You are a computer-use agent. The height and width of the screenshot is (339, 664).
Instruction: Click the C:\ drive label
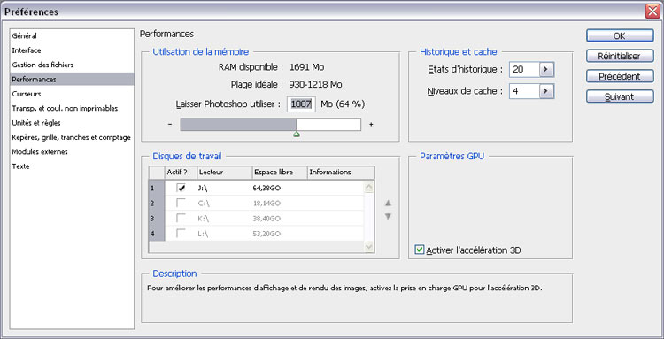click(x=204, y=204)
